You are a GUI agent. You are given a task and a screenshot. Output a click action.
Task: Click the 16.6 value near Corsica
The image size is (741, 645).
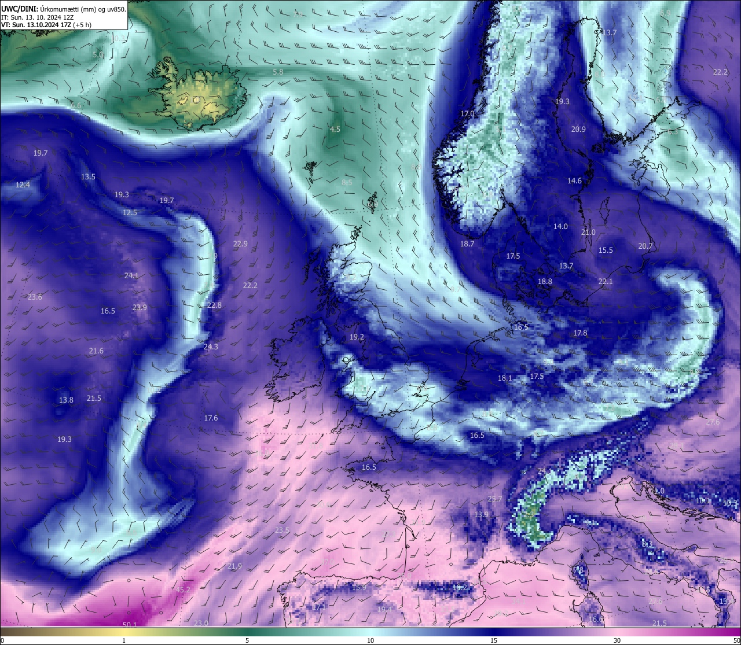point(596,619)
